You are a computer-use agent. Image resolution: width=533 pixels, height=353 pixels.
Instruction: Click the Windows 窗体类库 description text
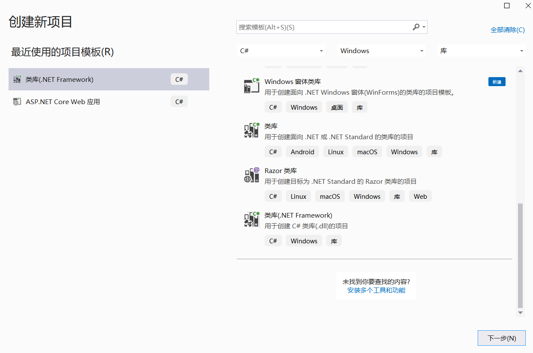[359, 92]
